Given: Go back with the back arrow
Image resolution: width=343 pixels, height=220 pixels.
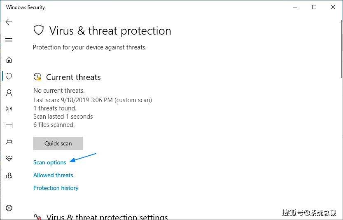Looking at the screenshot, I should coord(9,22).
